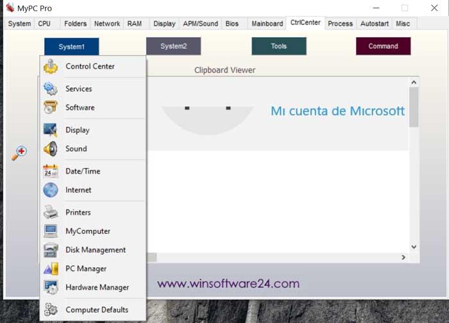Click the Hardware Manager icon
Image resolution: width=449 pixels, height=323 pixels.
pos(51,287)
